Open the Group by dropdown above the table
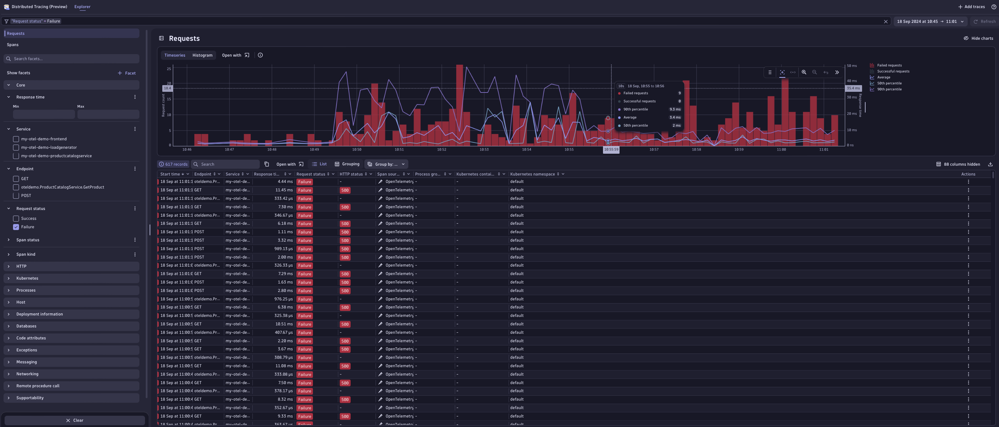This screenshot has height=427, width=999. coord(386,164)
